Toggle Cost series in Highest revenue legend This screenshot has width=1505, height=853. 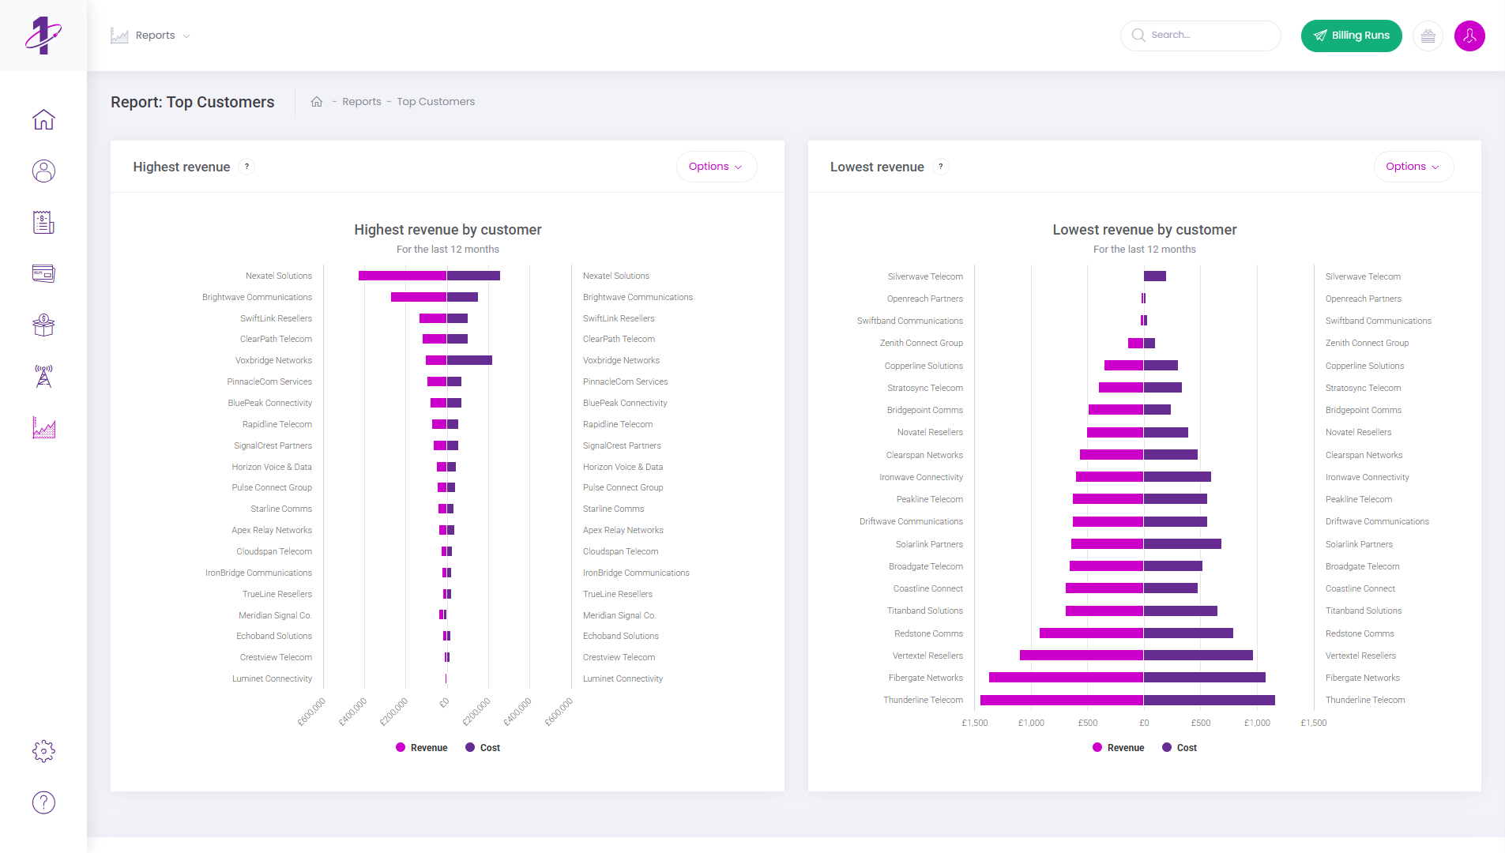483,748
